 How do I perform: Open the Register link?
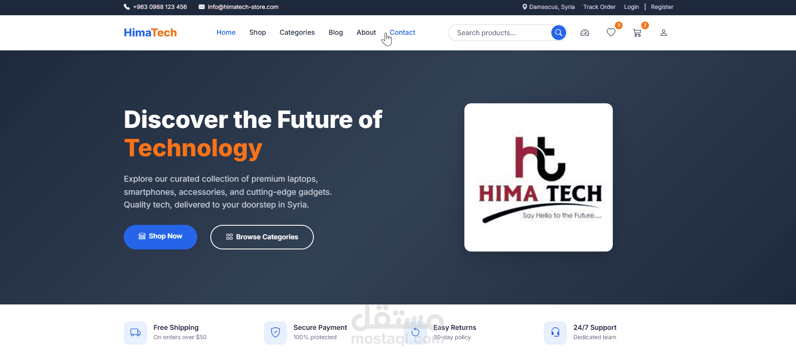[662, 7]
